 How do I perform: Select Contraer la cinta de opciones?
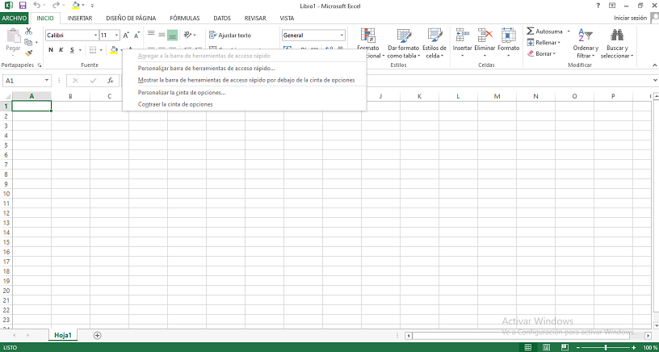point(244,104)
